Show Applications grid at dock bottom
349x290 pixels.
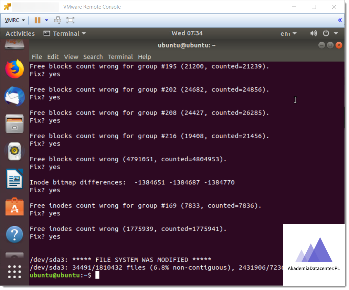14,272
